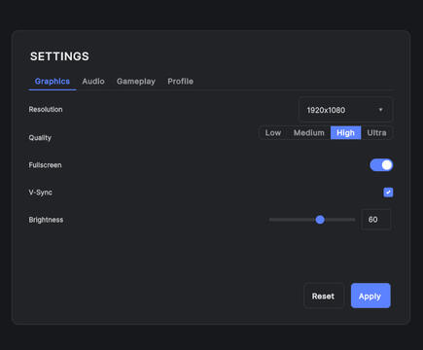
Task: Click the Brightness value field showing 60
Action: pyautogui.click(x=376, y=220)
